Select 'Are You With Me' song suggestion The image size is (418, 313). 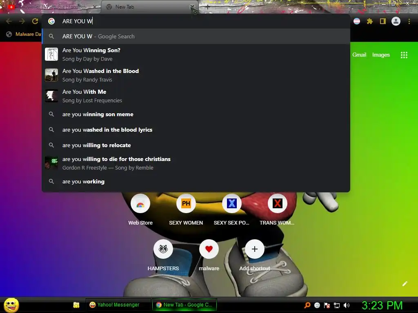point(196,96)
